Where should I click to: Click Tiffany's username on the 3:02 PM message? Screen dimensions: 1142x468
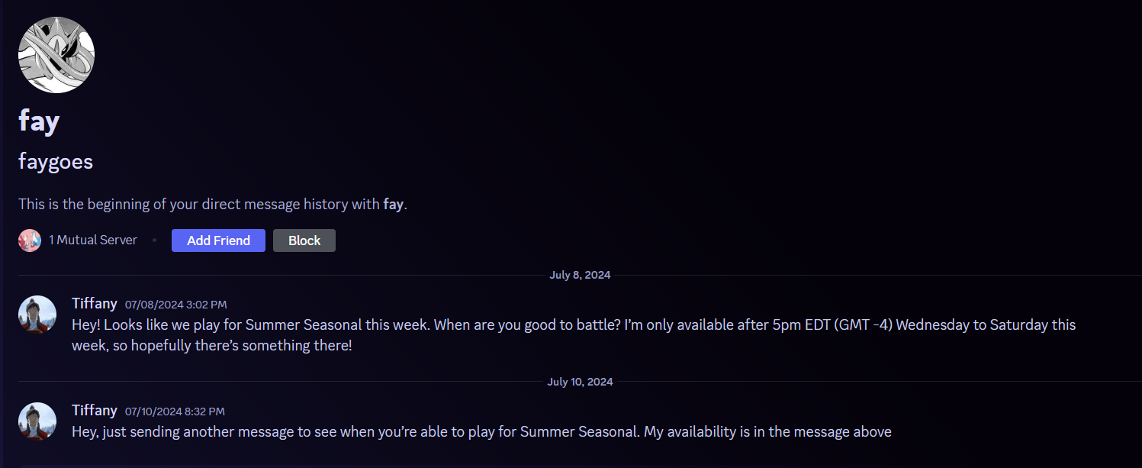95,304
